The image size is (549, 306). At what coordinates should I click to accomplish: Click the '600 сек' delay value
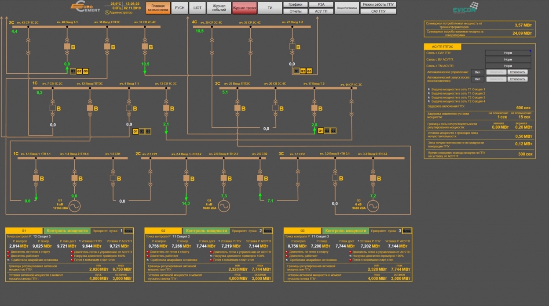(x=523, y=108)
